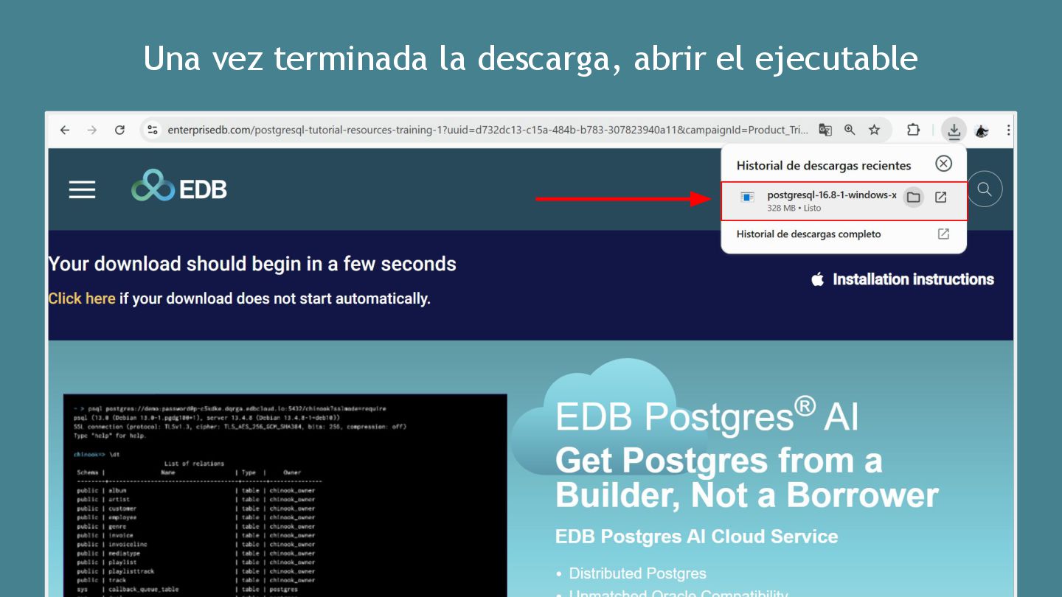Viewport: 1062px width, 597px height.
Task: Click external link icon beside full download history
Action: (x=943, y=234)
